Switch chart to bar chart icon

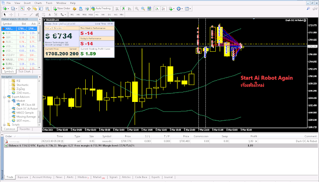117,8
